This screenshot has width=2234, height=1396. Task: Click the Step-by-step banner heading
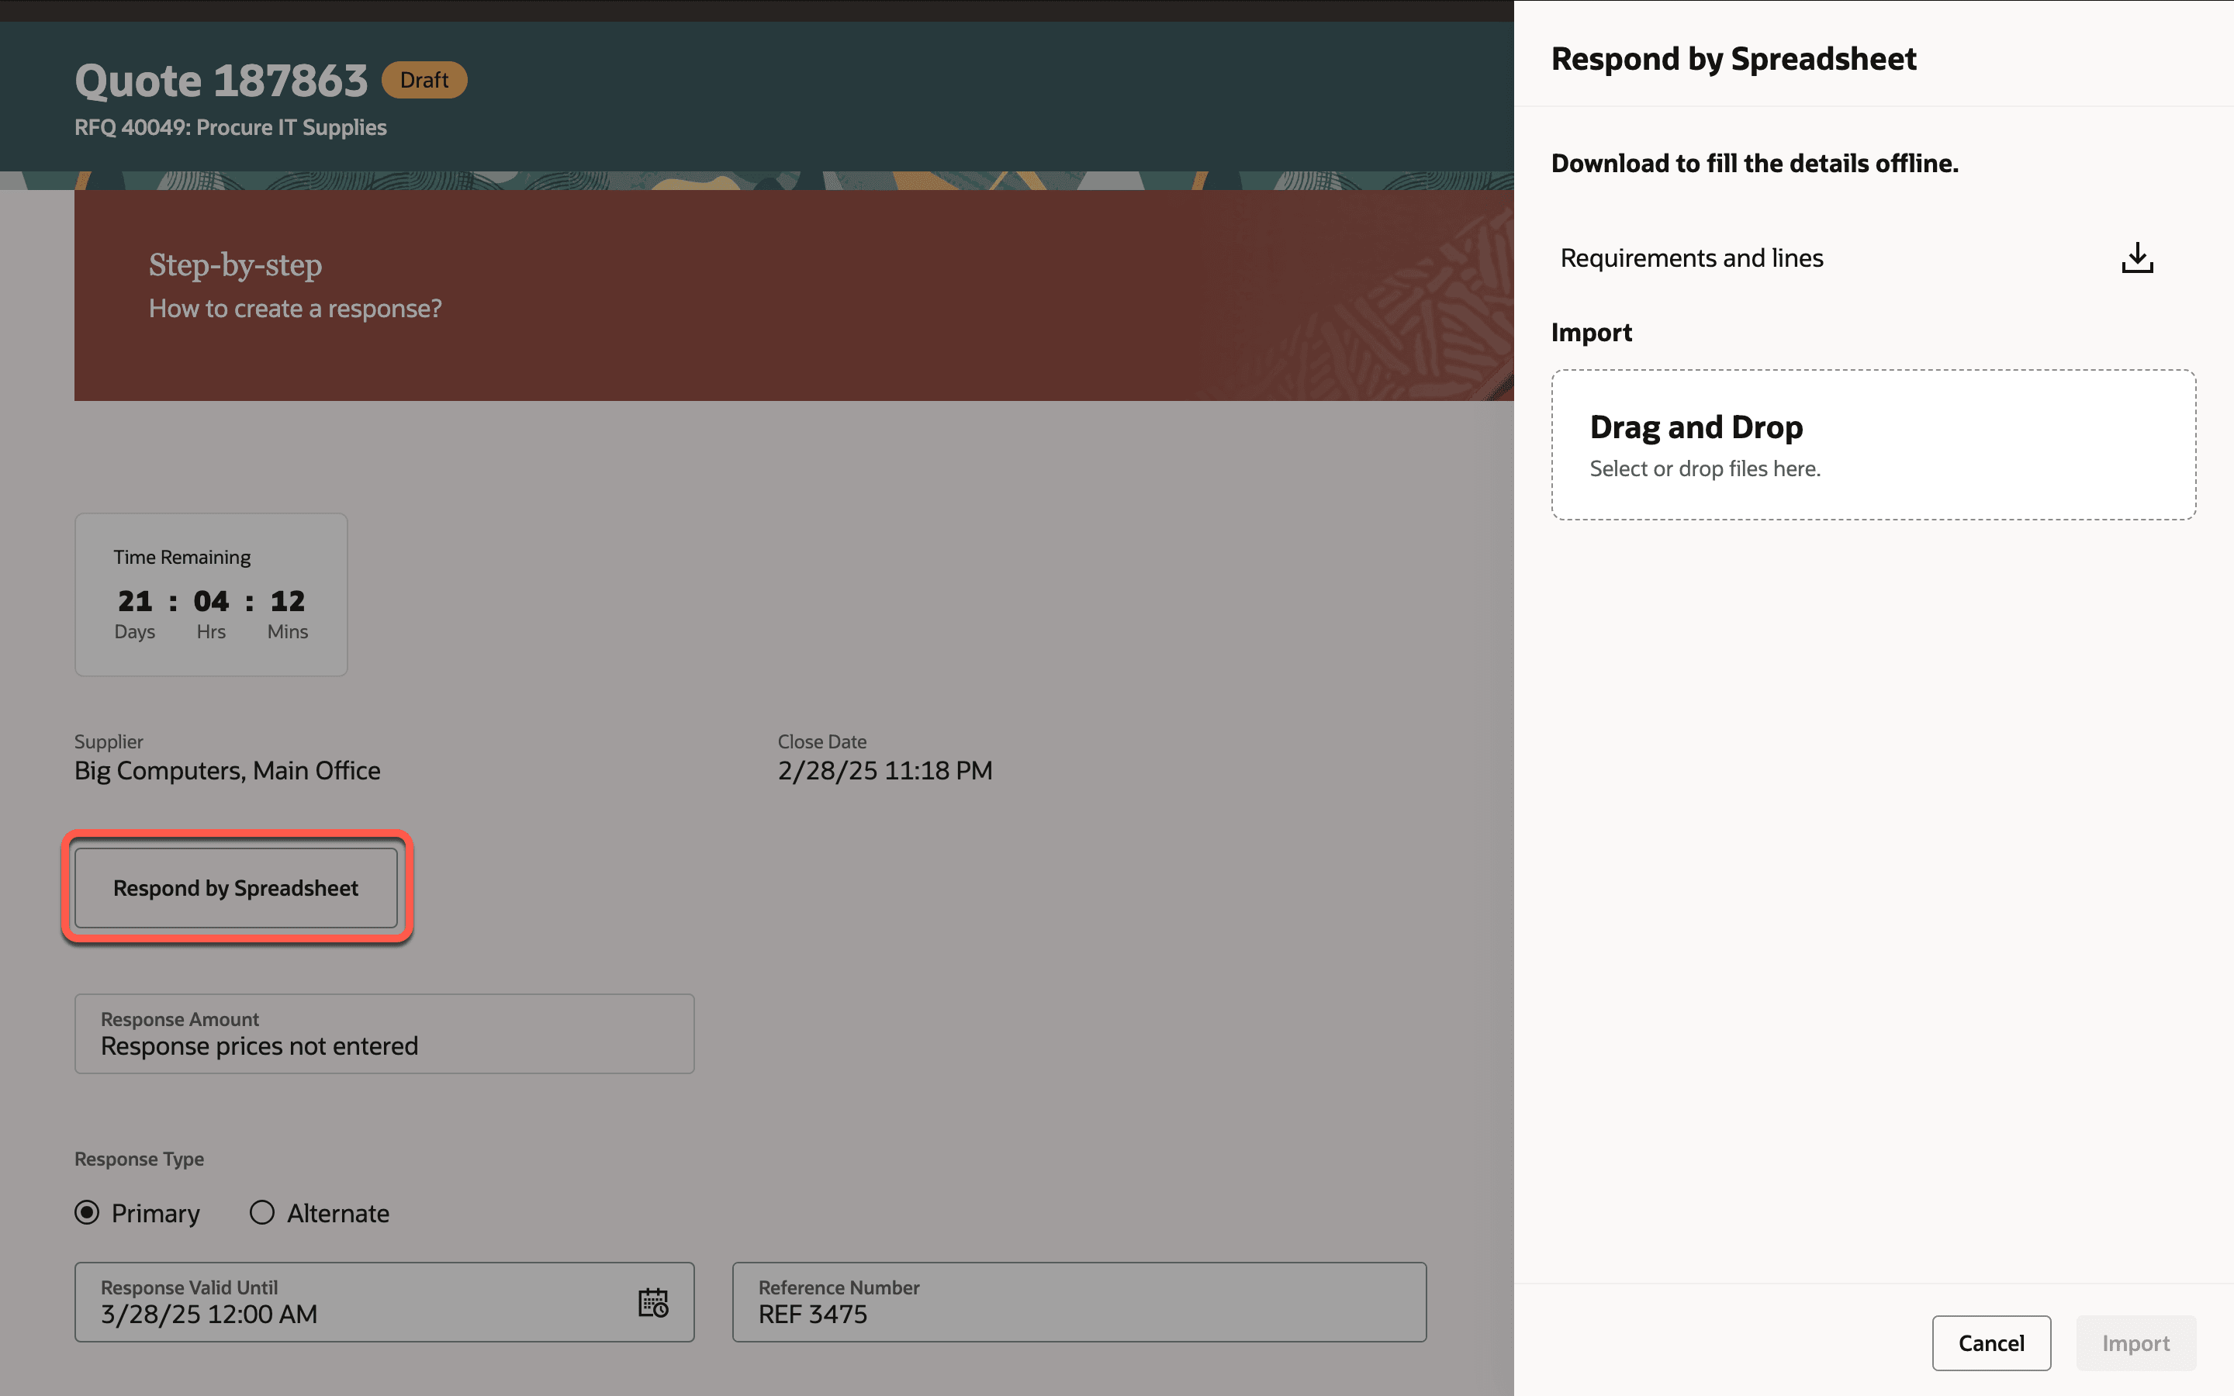point(235,265)
